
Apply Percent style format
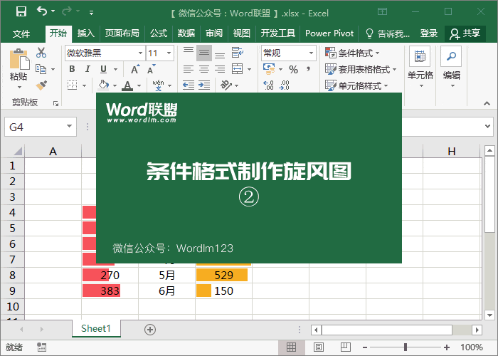click(x=293, y=69)
